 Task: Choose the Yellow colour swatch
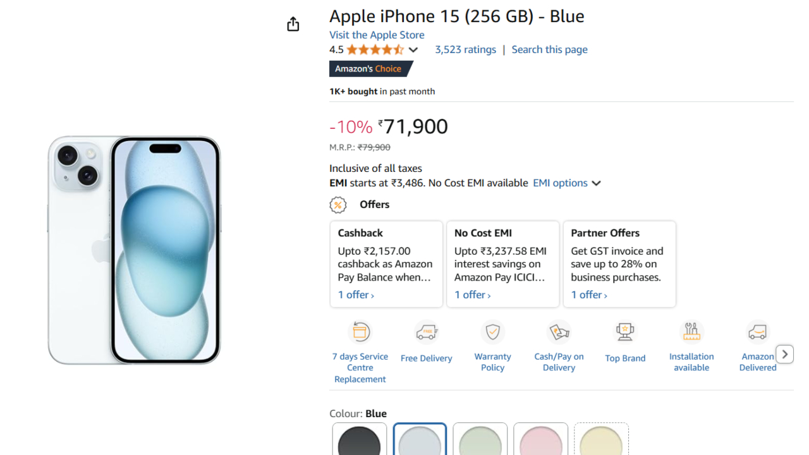tap(601, 440)
